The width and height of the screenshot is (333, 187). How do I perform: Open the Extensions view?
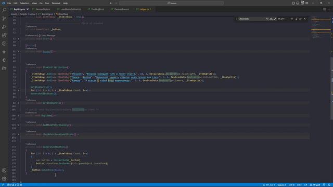coord(4,35)
